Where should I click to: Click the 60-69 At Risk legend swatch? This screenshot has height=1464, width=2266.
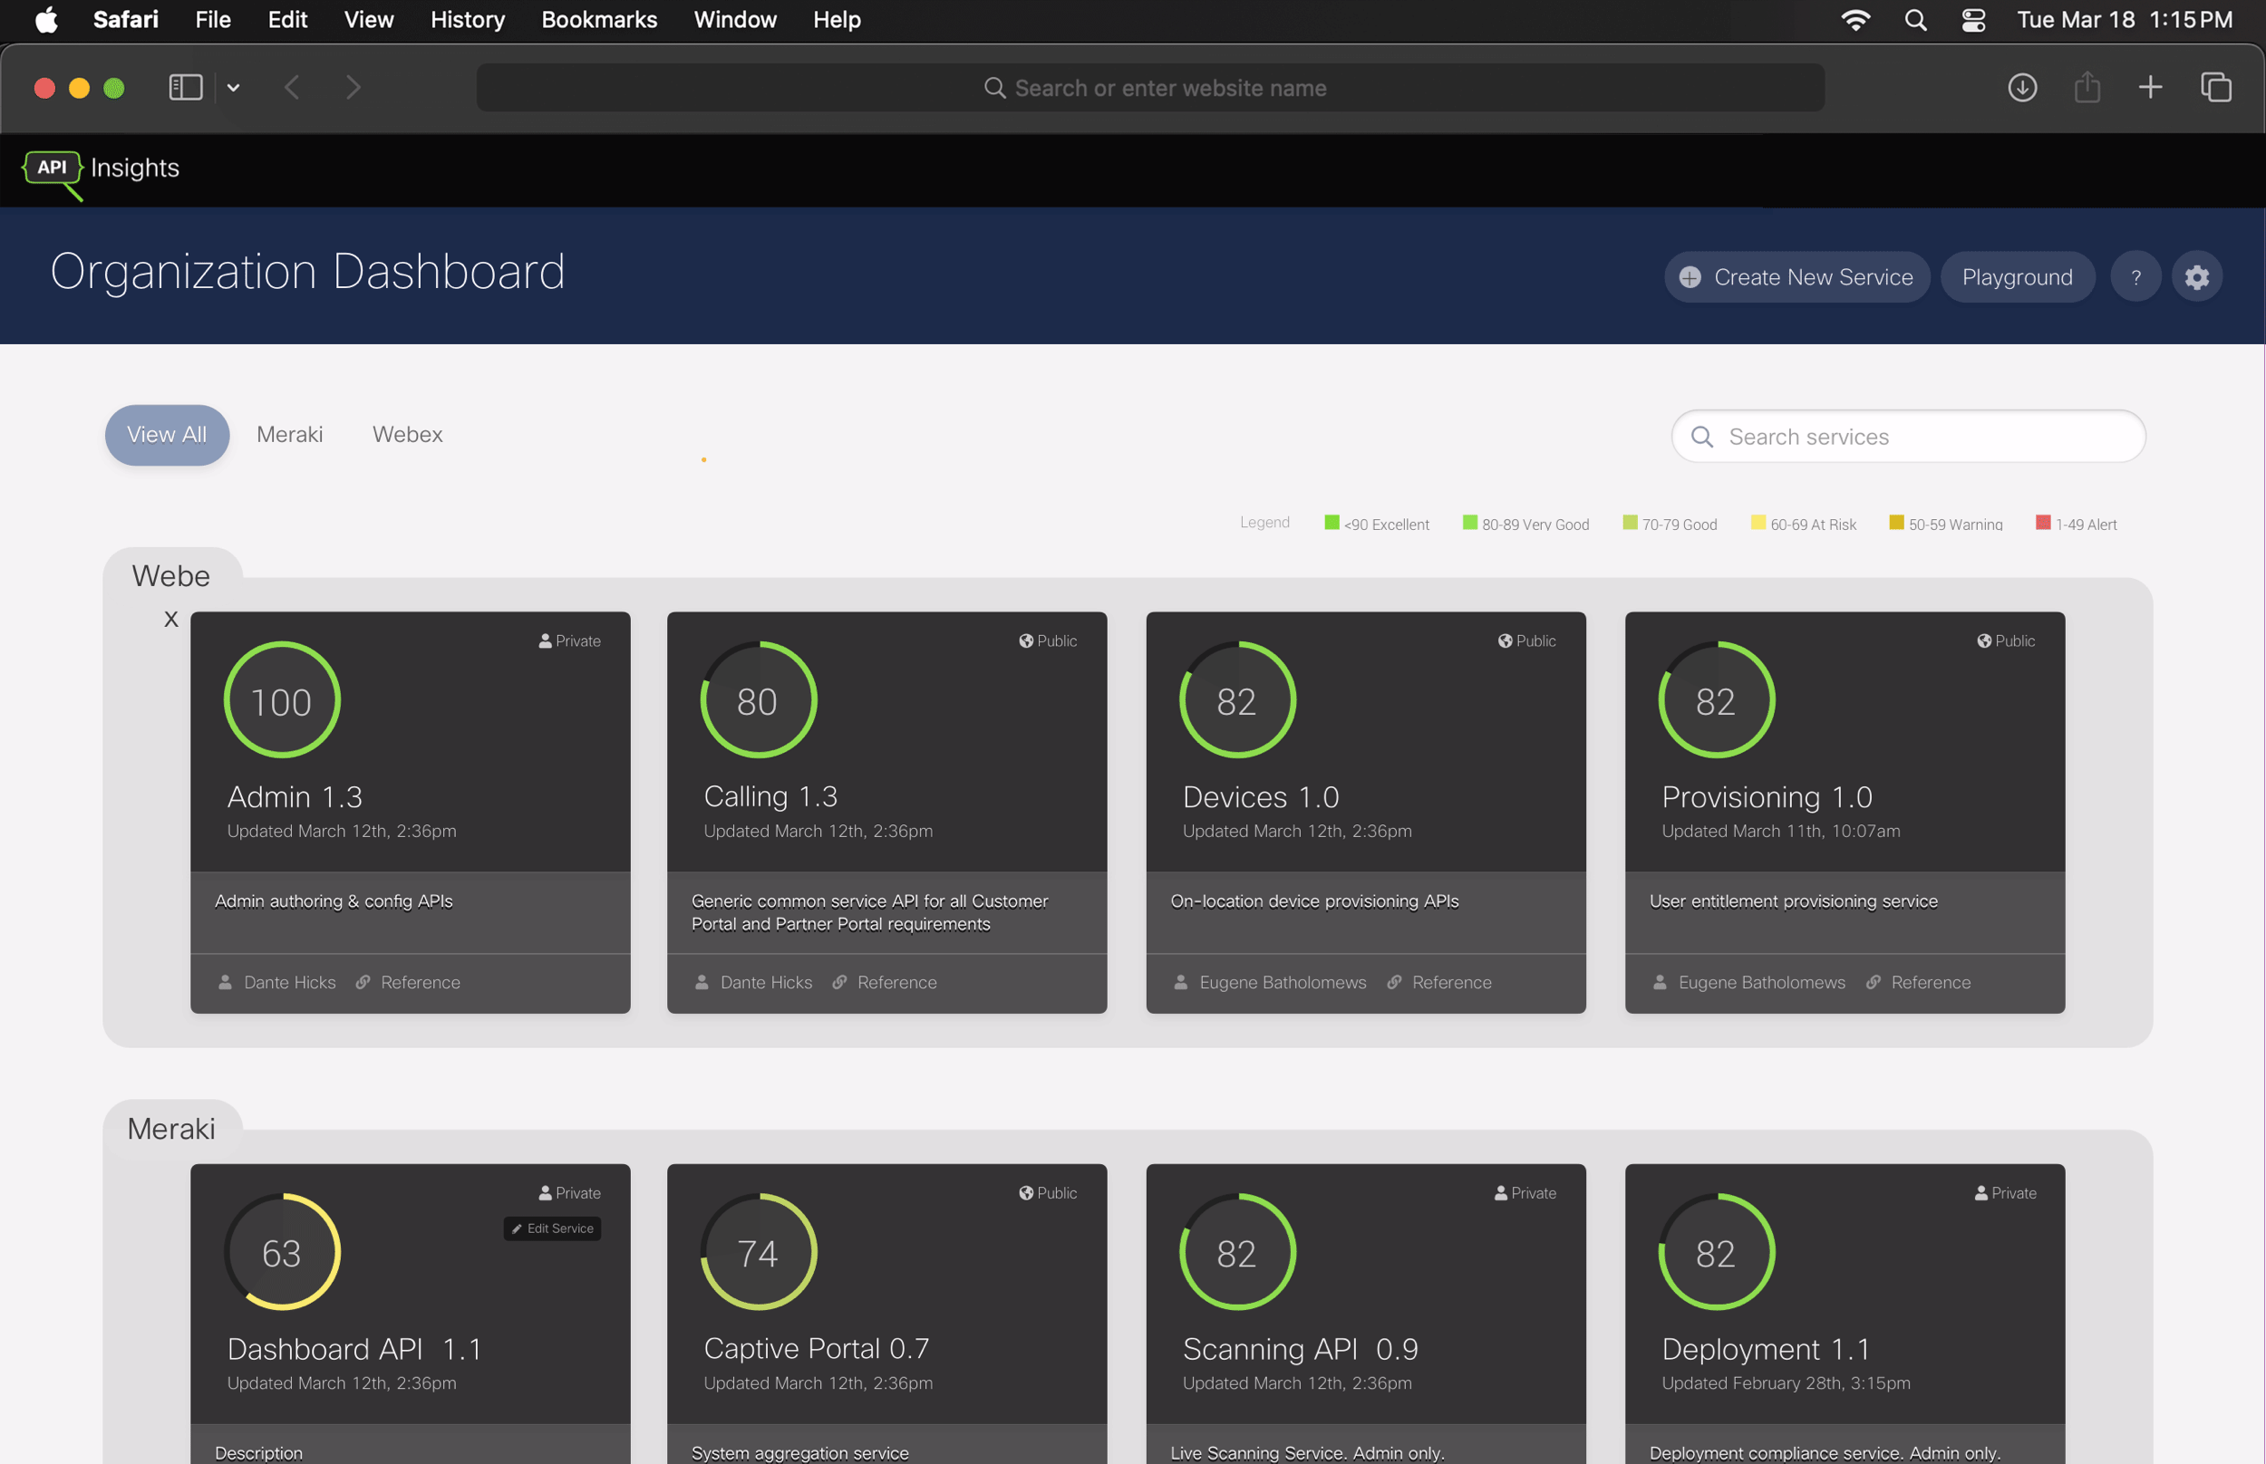pyautogui.click(x=1758, y=522)
